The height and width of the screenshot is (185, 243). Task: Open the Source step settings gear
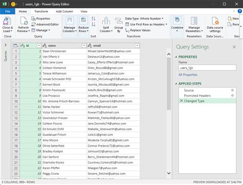pyautogui.click(x=232, y=90)
